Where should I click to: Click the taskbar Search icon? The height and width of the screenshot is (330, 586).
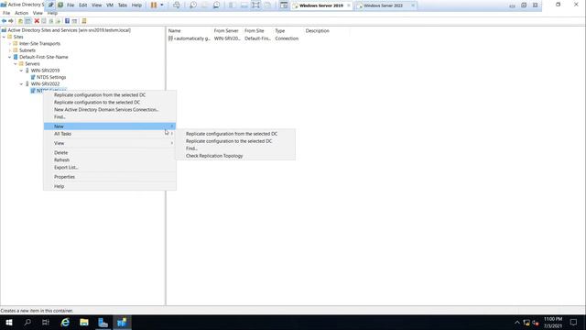27,322
